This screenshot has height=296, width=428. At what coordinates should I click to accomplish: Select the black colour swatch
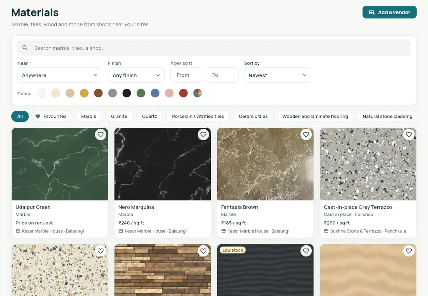coord(127,93)
